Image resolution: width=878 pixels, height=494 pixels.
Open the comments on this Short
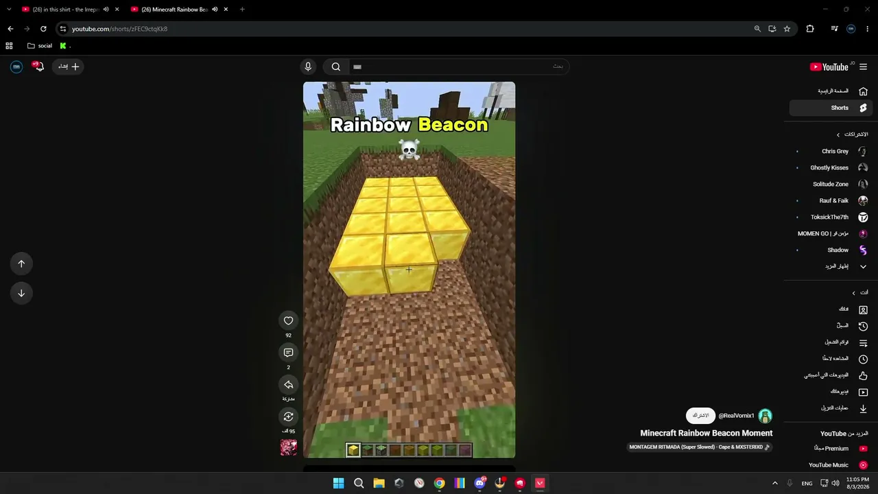pos(288,353)
